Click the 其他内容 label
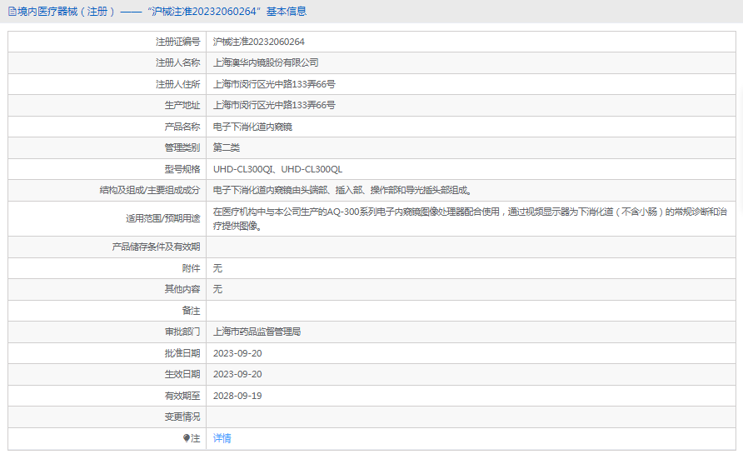This screenshot has height=454, width=743. tap(182, 289)
